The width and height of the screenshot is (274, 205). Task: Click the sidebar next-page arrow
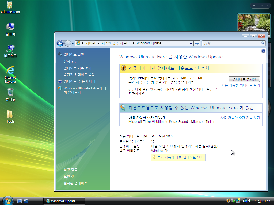click(267, 6)
